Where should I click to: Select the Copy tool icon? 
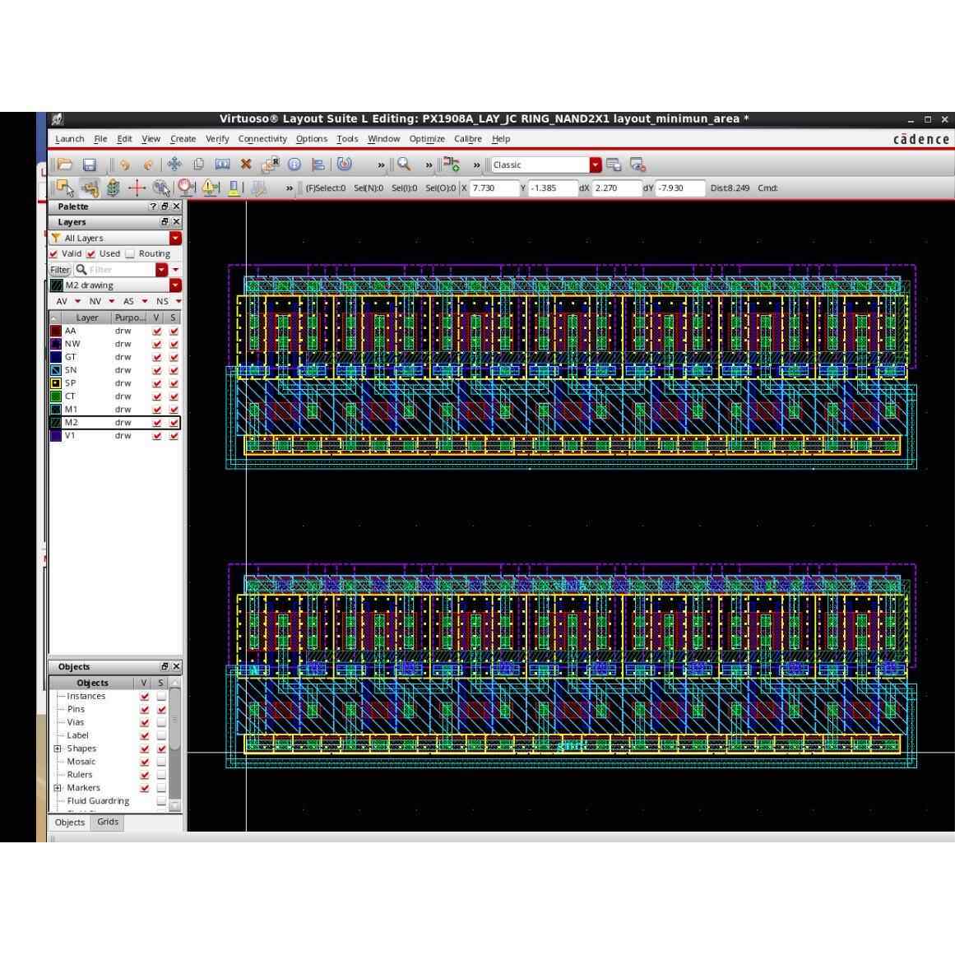click(198, 165)
